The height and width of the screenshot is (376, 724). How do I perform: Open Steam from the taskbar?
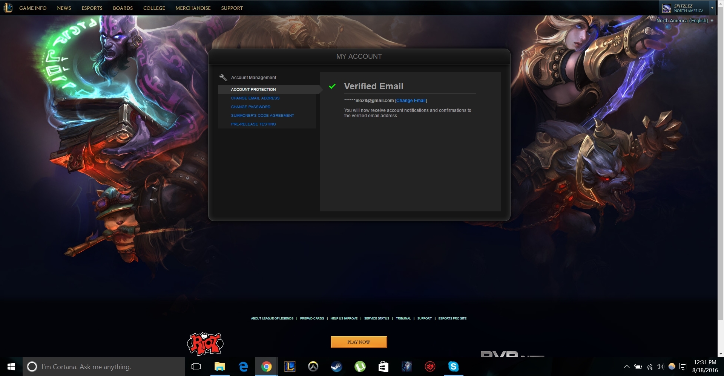(x=336, y=367)
